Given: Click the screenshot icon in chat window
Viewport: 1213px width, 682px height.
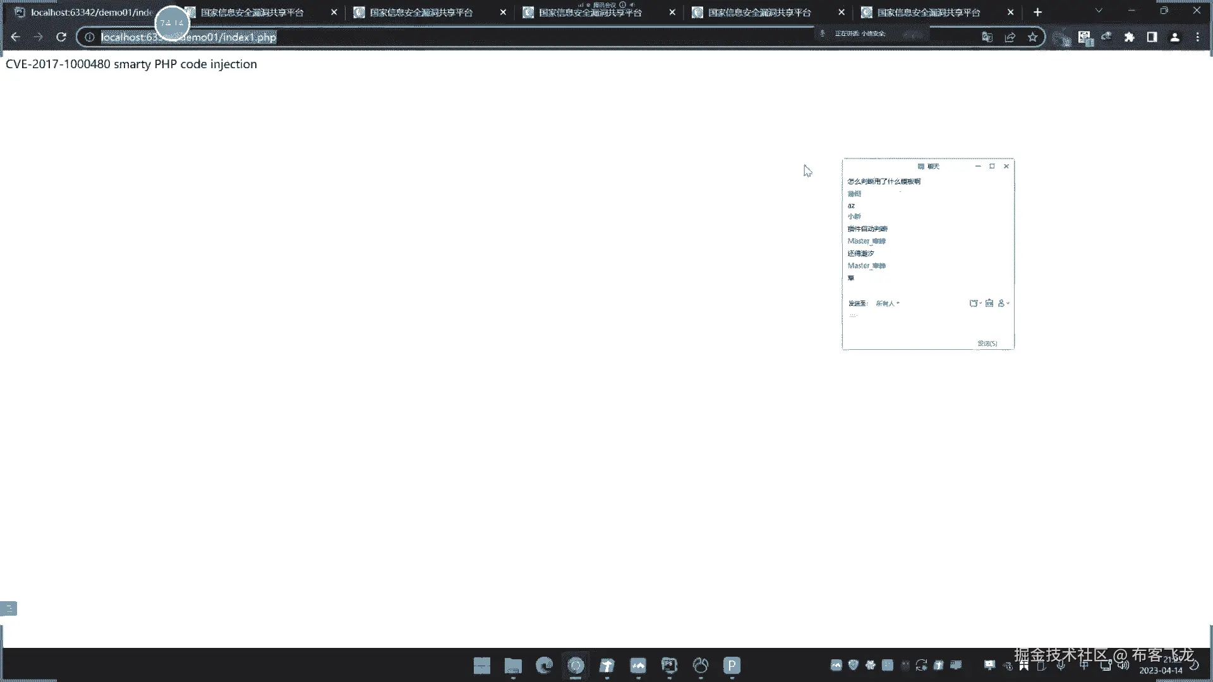Looking at the screenshot, I should (989, 304).
